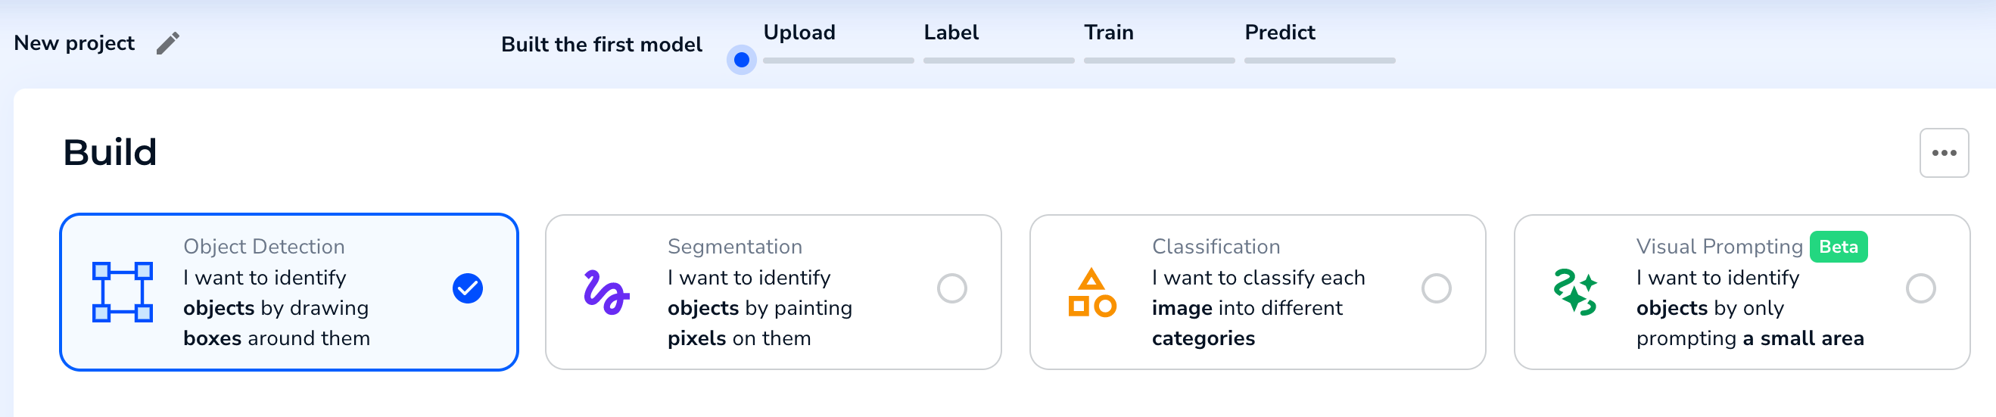Choose the Visual Prompting radio button

[x=1920, y=288]
